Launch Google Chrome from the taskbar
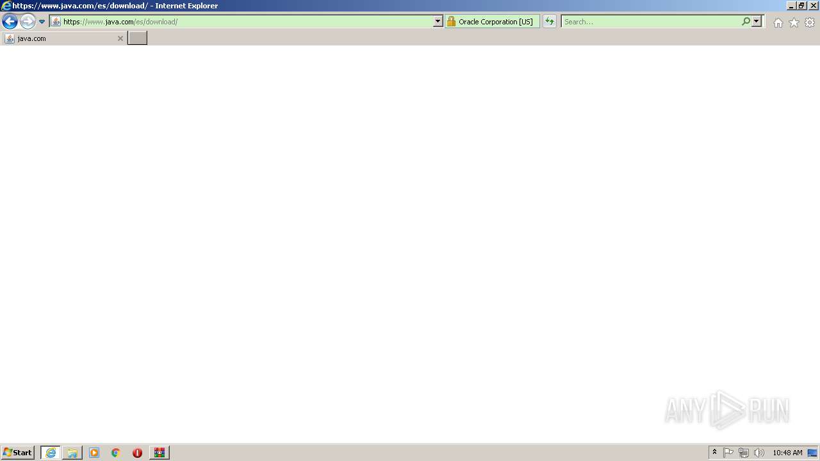This screenshot has height=461, width=820. (x=116, y=453)
